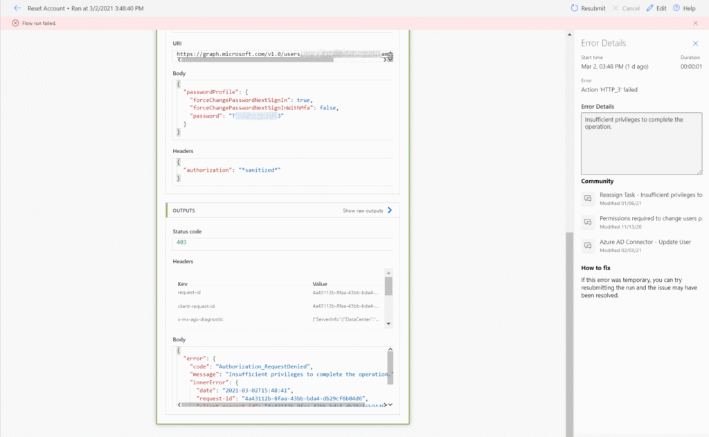Viewport: 709px width, 437px height.
Task: Click the Resubmit button label
Action: [593, 8]
